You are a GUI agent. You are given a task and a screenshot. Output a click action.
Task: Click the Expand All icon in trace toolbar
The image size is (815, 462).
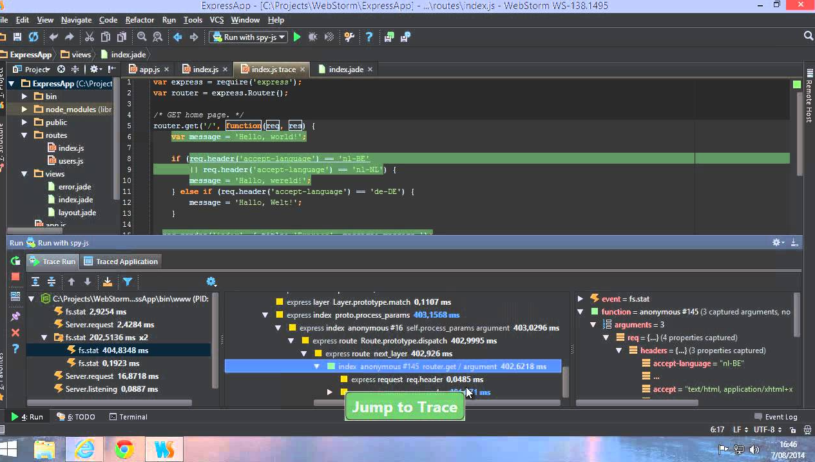click(x=35, y=282)
